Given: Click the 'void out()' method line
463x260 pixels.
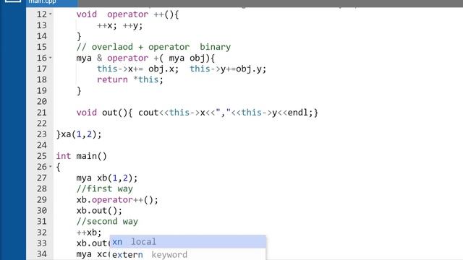Looking at the screenshot, I should click(x=197, y=113).
